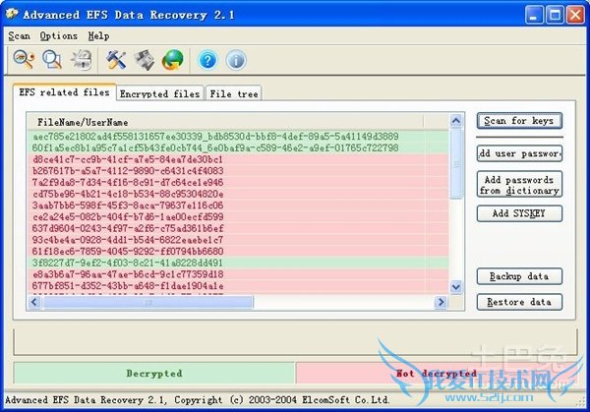Click the vertical scrollbar thumb
590x412 pixels.
(x=456, y=163)
